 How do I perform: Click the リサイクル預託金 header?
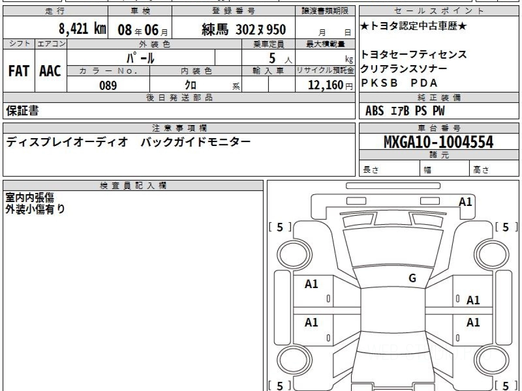pyautogui.click(x=325, y=71)
